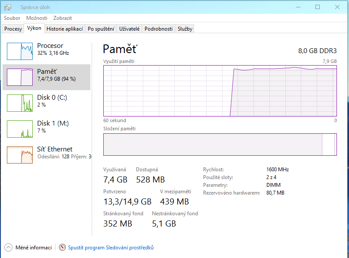Screen dimensions: 349x258
Task: Select the Paměť mini graph thumbnail
Action: pos(20,77)
